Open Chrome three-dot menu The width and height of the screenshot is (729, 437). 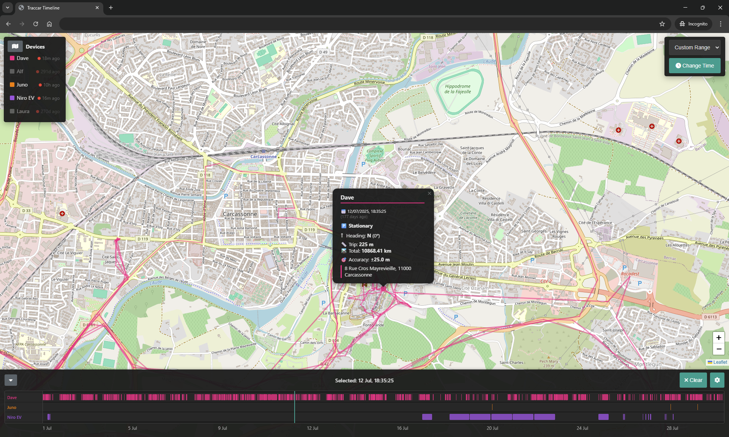[721, 24]
